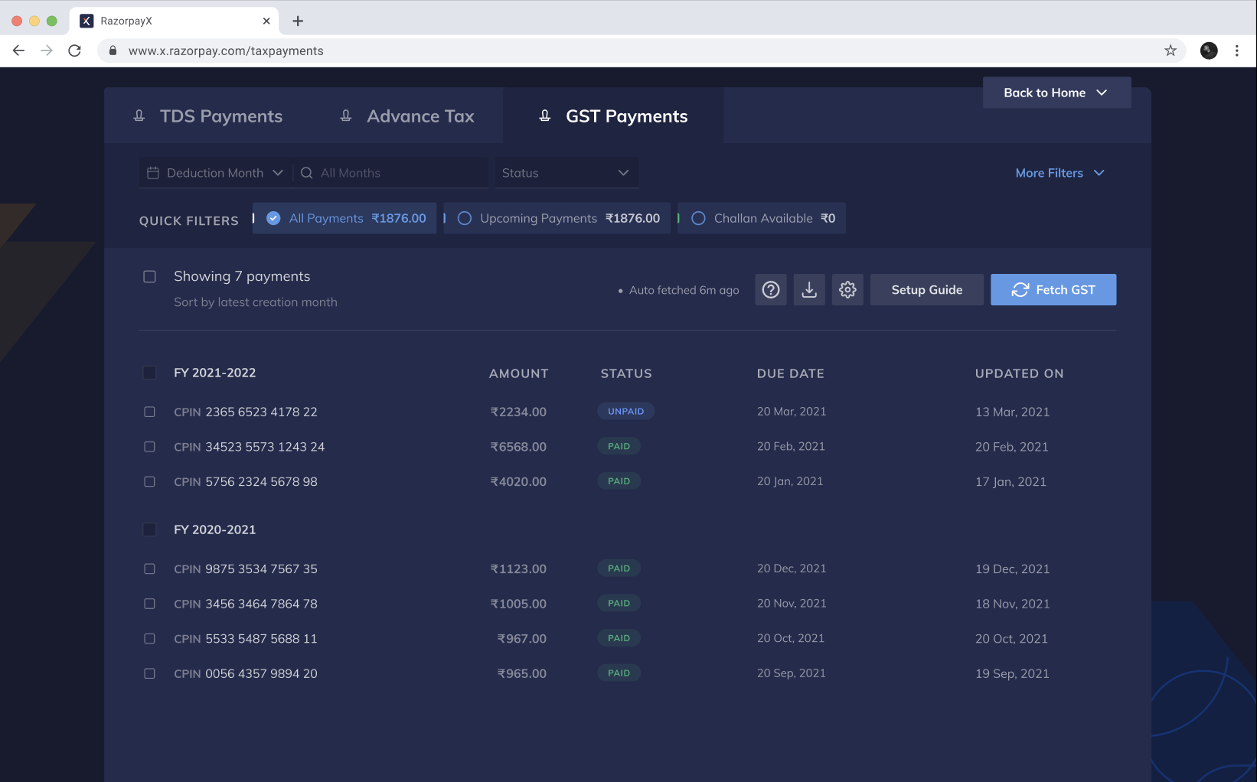Click PAID badge for ₹6568.00 payment

619,446
